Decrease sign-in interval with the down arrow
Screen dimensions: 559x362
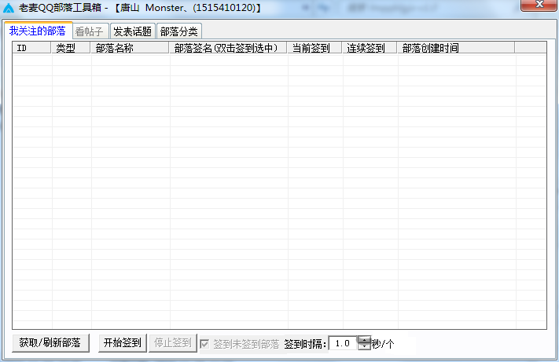[x=363, y=347]
